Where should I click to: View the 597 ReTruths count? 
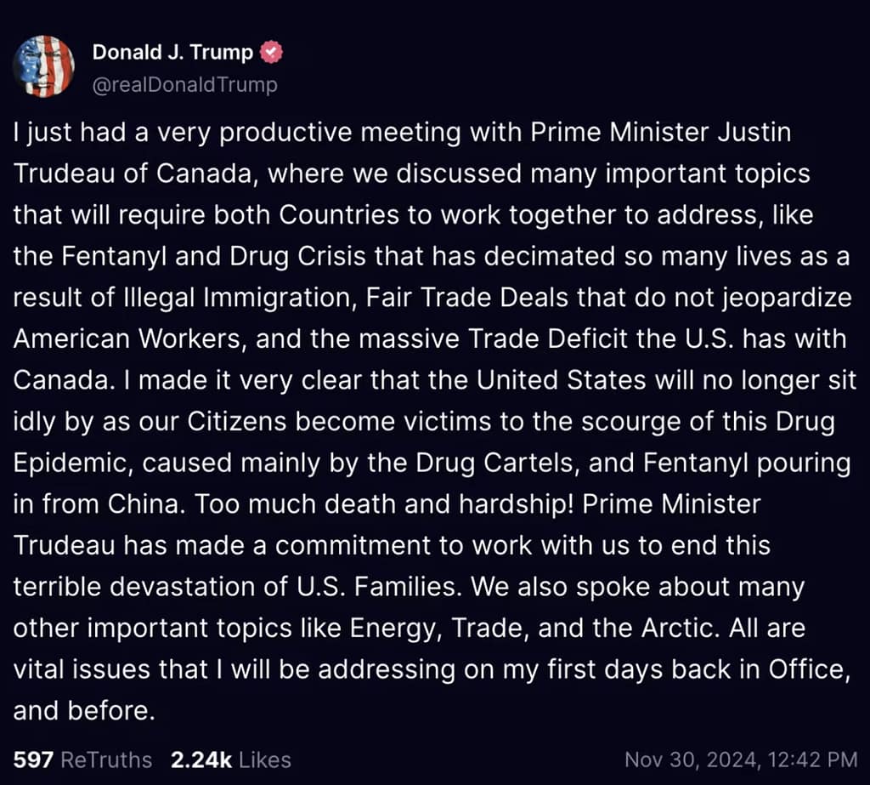(33, 759)
